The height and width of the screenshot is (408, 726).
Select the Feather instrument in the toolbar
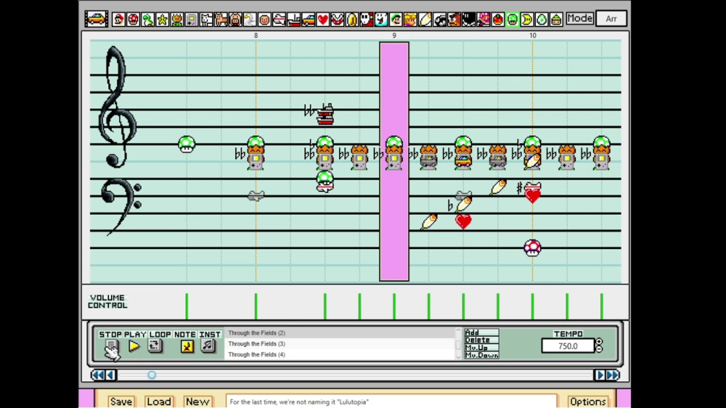pyautogui.click(x=425, y=19)
